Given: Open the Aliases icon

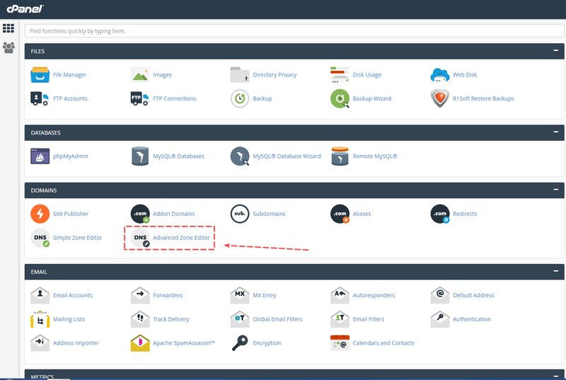Looking at the screenshot, I should [340, 214].
